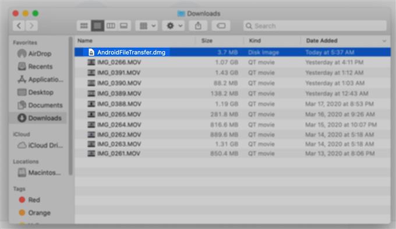
Task: Click the 88.2 MB size value
Action: coord(225,83)
